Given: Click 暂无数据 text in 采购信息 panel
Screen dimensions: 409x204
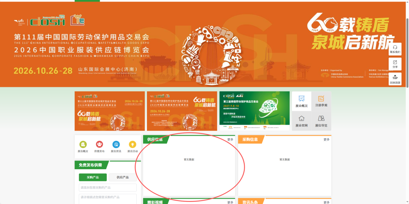Looking at the screenshot, I should coord(284,159).
